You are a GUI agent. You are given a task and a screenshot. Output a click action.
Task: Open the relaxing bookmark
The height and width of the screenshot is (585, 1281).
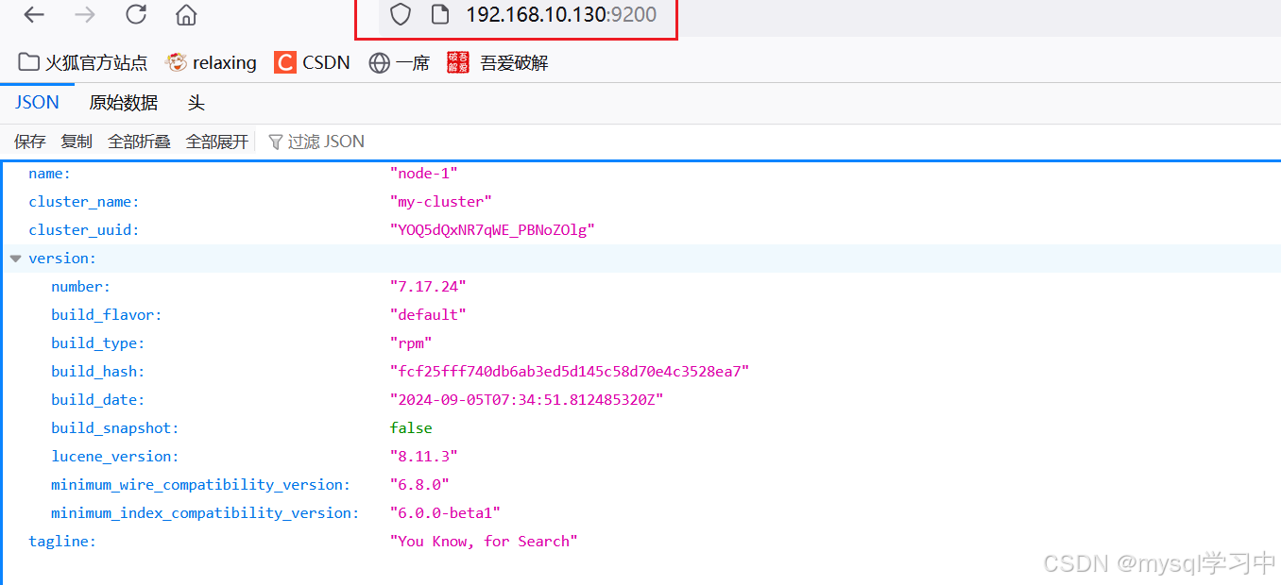[211, 63]
